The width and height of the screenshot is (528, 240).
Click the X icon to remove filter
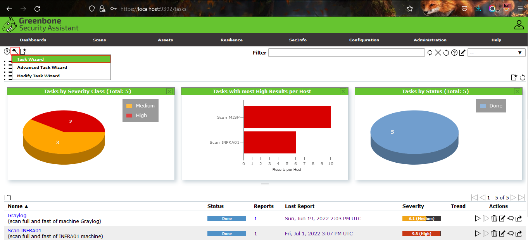pos(438,53)
